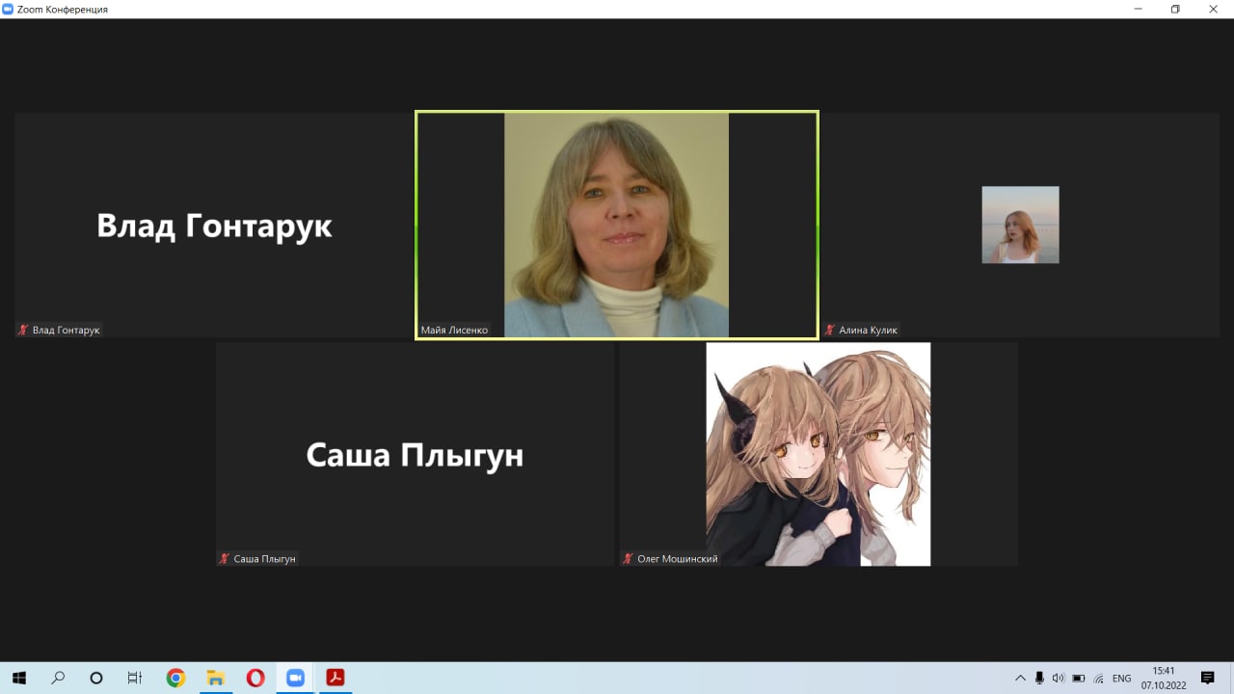Open Cortana from the taskbar
Image resolution: width=1234 pixels, height=694 pixels.
96,678
